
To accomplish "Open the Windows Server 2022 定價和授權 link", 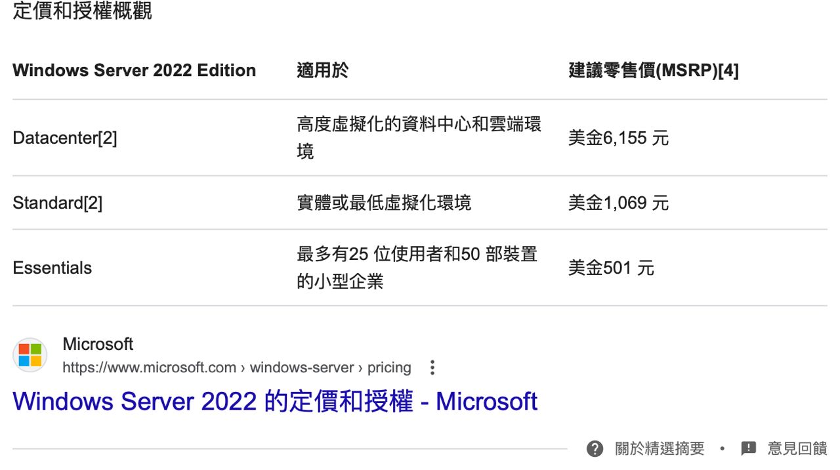I will (x=275, y=401).
